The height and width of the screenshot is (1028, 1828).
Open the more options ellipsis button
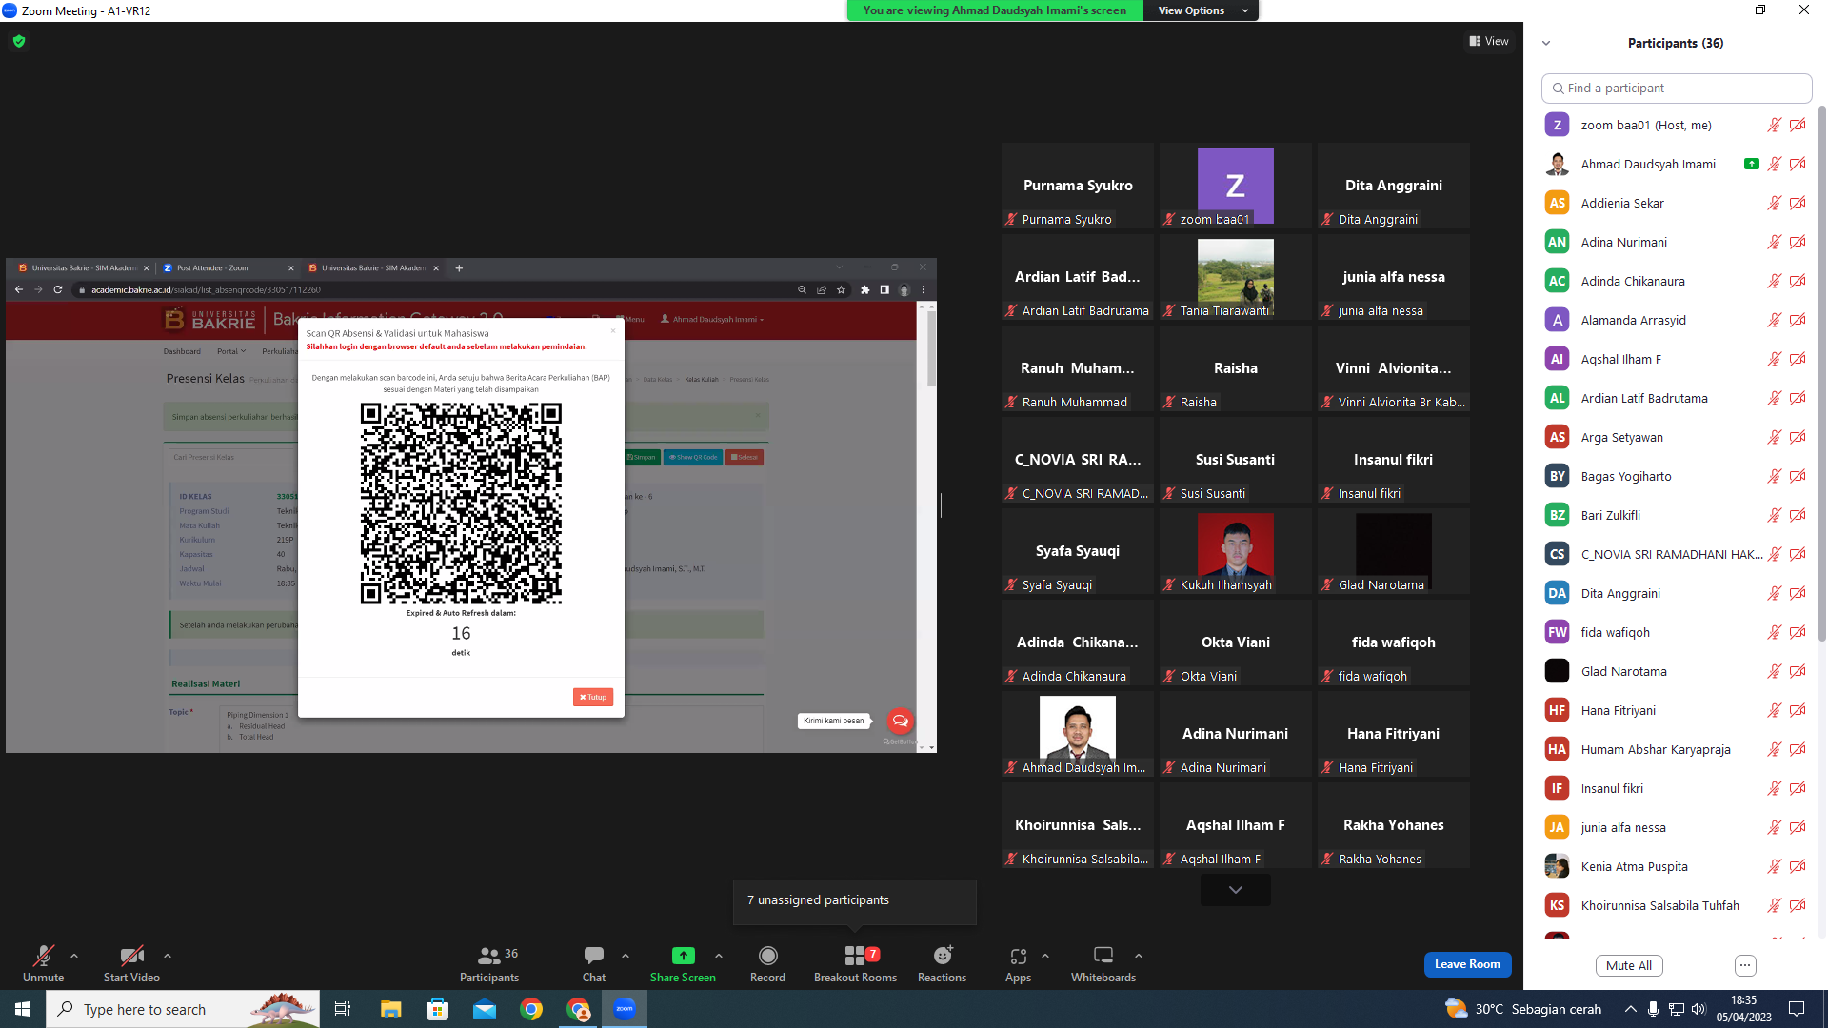tap(1745, 965)
